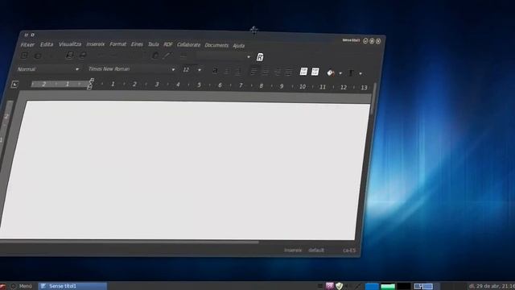Open the Menú button on the taskbar
Image resolution: width=515 pixels, height=290 pixels.
(x=22, y=286)
